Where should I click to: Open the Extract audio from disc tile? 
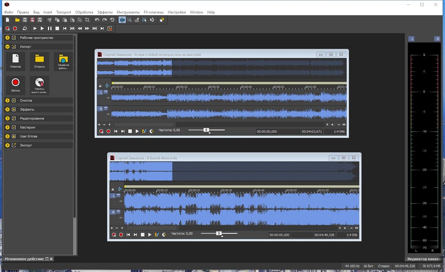tap(39, 85)
